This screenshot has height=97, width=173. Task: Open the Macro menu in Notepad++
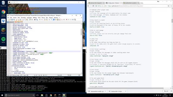[43, 18]
